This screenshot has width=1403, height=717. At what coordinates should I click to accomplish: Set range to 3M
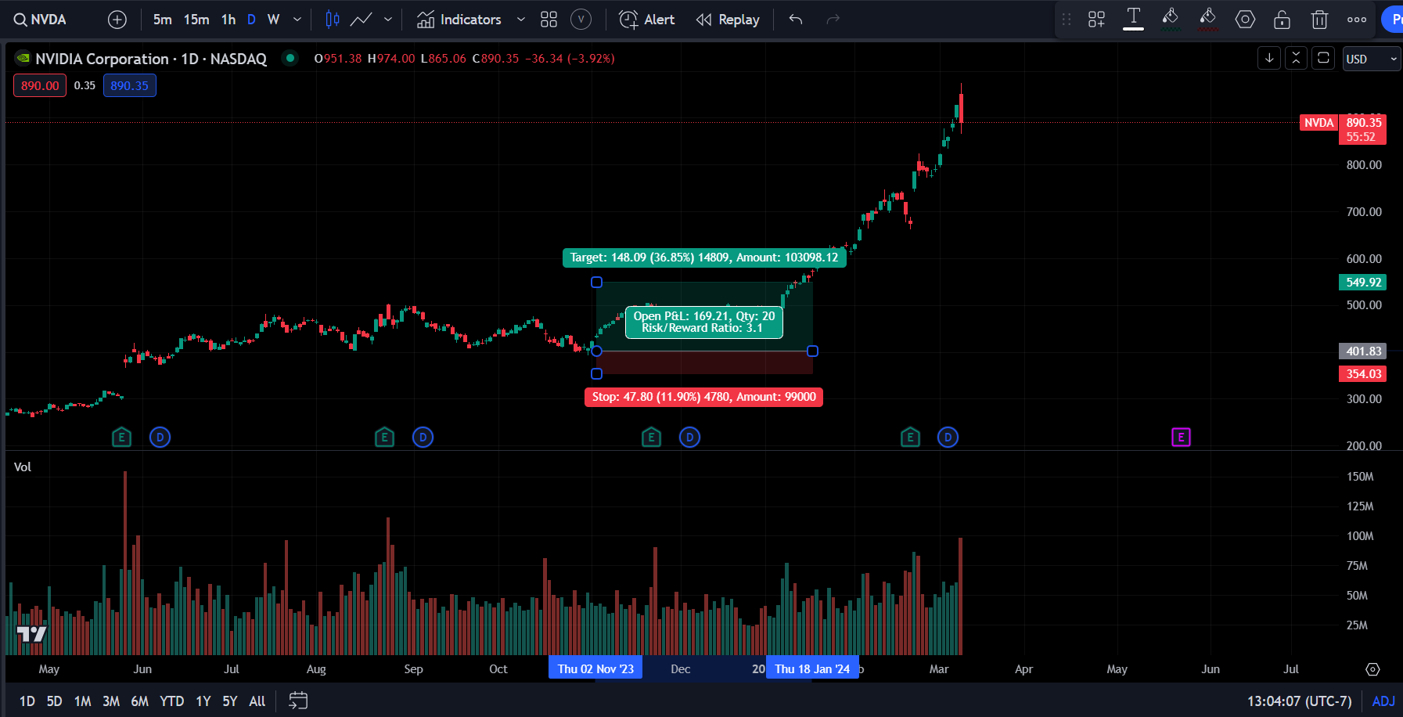(x=111, y=701)
